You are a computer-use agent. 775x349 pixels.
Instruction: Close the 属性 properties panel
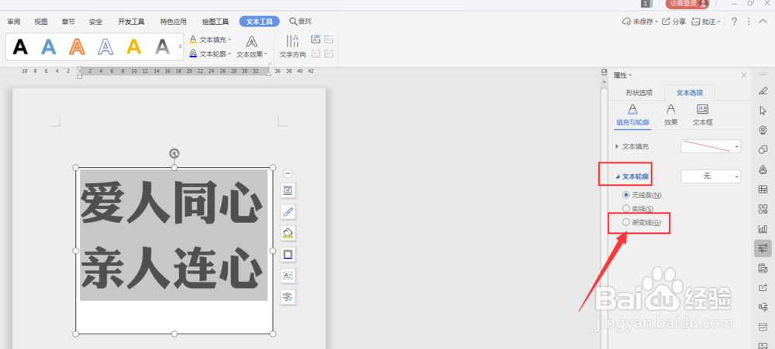(x=744, y=75)
